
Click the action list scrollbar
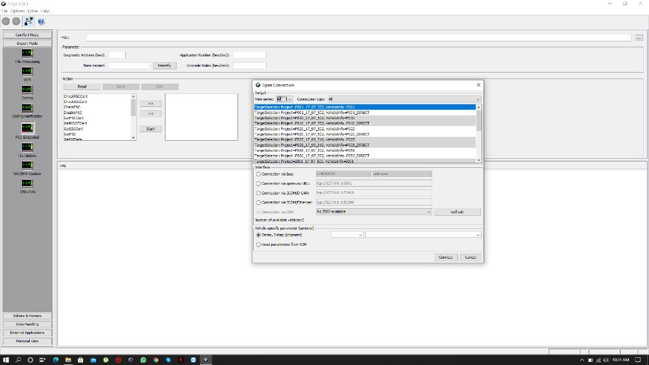(133, 117)
